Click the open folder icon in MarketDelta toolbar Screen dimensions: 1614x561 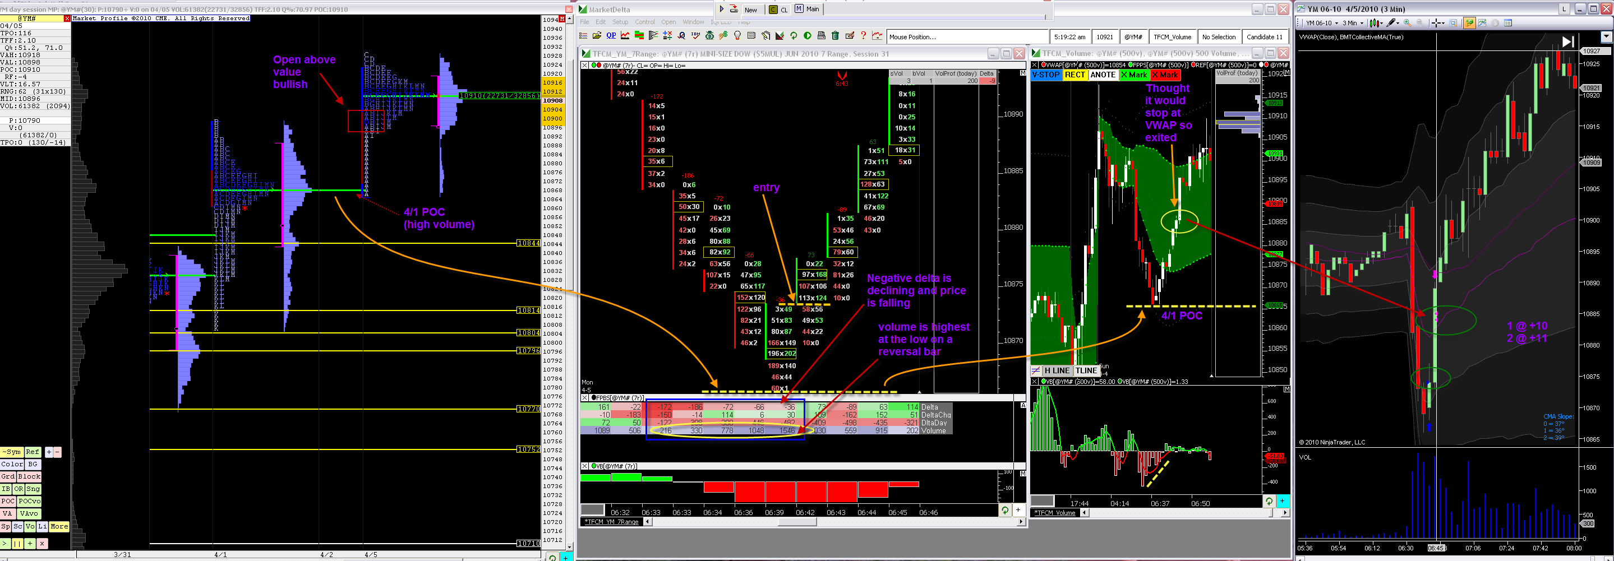pyautogui.click(x=597, y=36)
